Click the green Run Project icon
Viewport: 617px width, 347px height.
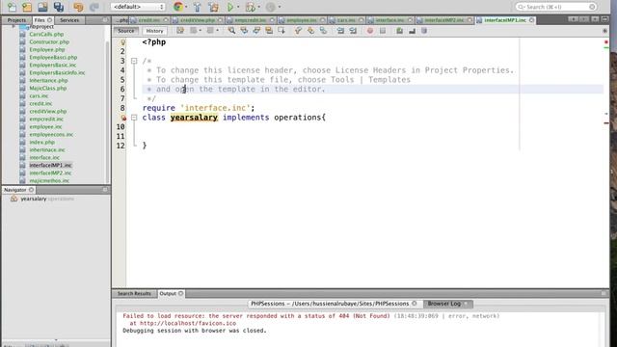[x=230, y=7]
